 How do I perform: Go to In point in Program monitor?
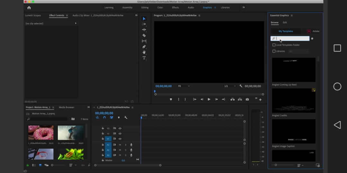coord(195,100)
